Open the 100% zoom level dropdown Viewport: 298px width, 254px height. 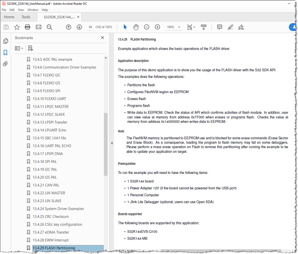(x=174, y=27)
